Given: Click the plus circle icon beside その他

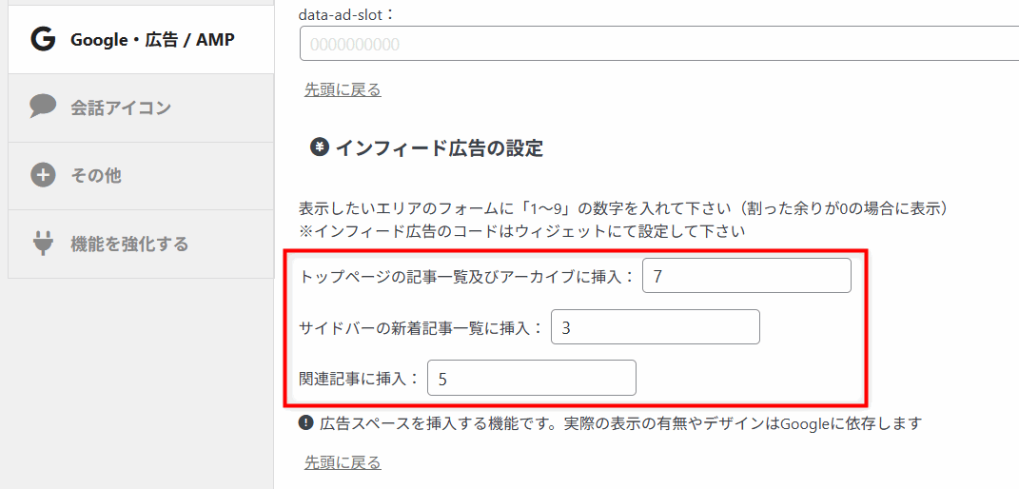Looking at the screenshot, I should [x=43, y=175].
